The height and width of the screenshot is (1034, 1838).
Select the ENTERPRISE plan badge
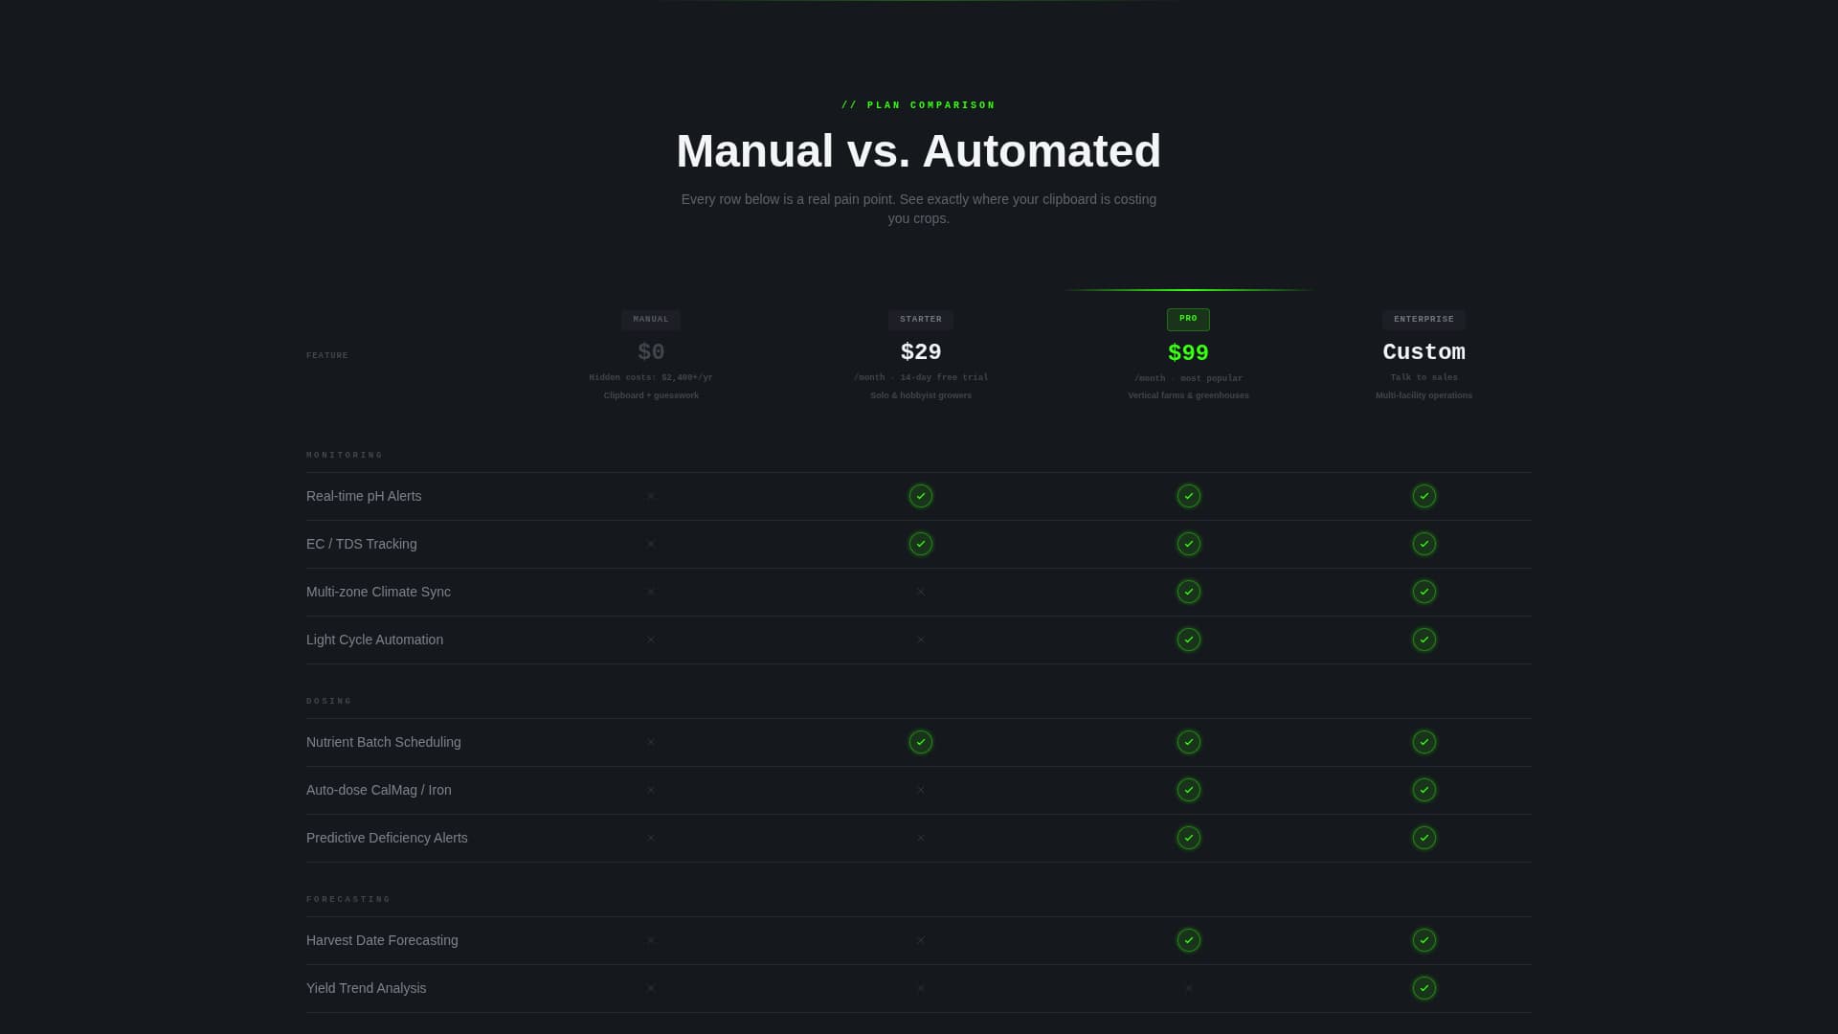[x=1423, y=320]
